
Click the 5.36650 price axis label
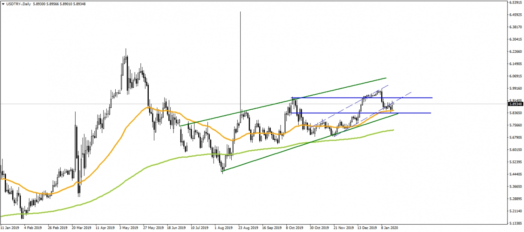pyautogui.click(x=515, y=187)
